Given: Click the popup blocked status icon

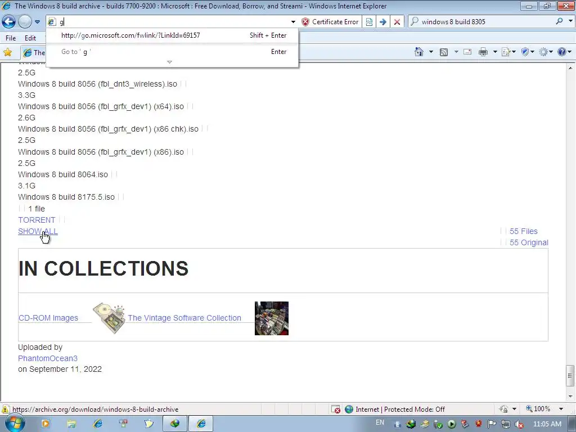Looking at the screenshot, I should tap(335, 409).
